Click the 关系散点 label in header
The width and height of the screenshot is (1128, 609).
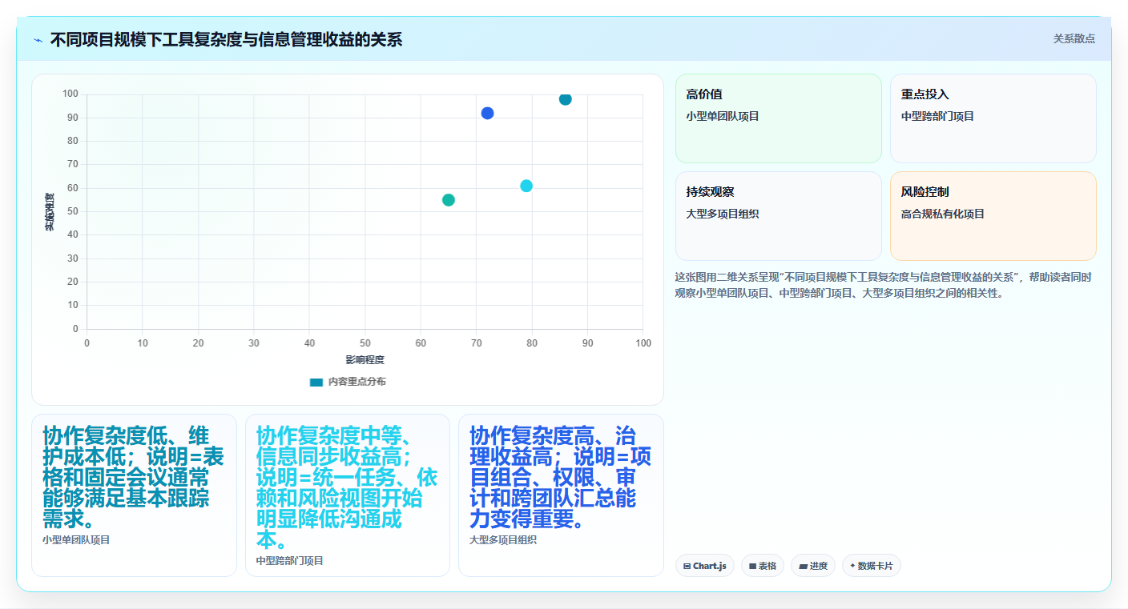point(1074,38)
